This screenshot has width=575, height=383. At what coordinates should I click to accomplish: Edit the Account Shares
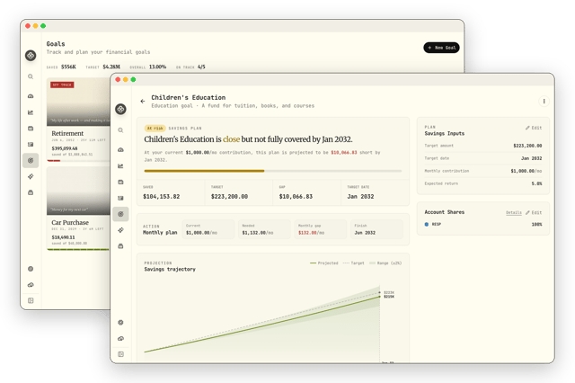pyautogui.click(x=534, y=212)
